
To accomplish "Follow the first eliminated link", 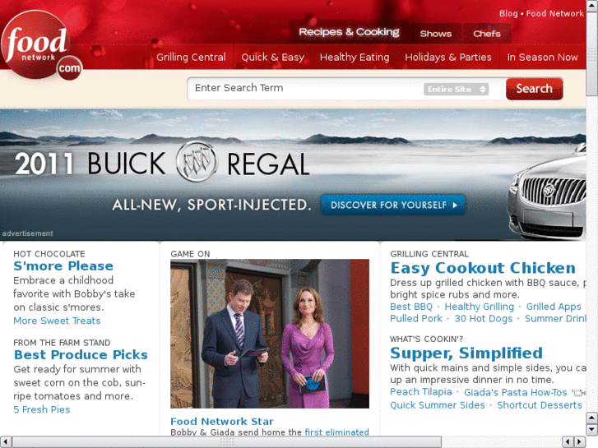I will click(336, 432).
